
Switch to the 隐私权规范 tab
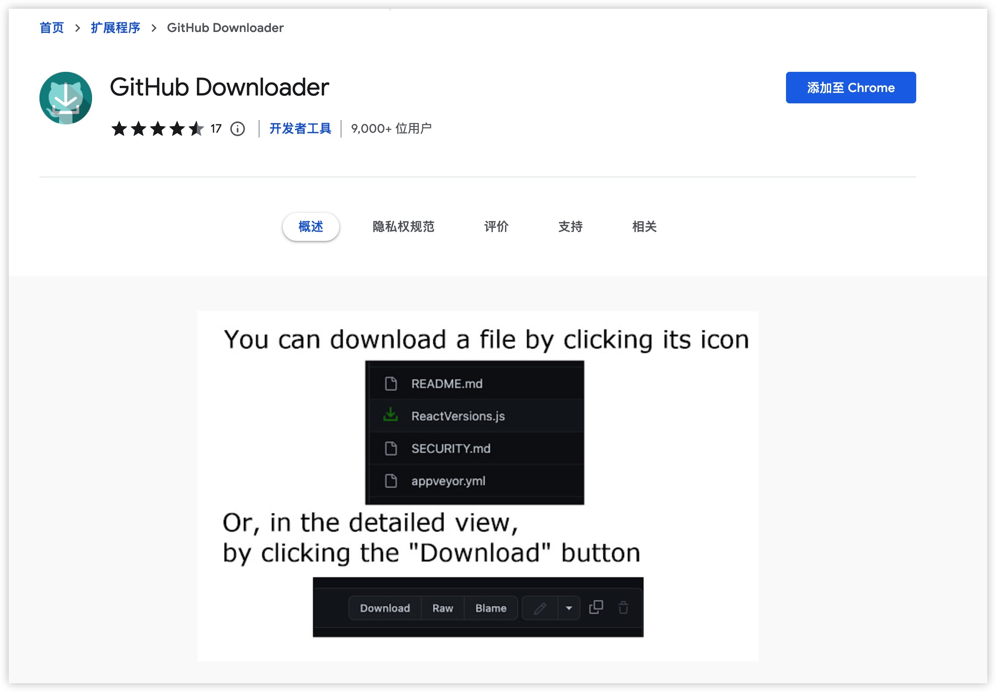(x=403, y=227)
